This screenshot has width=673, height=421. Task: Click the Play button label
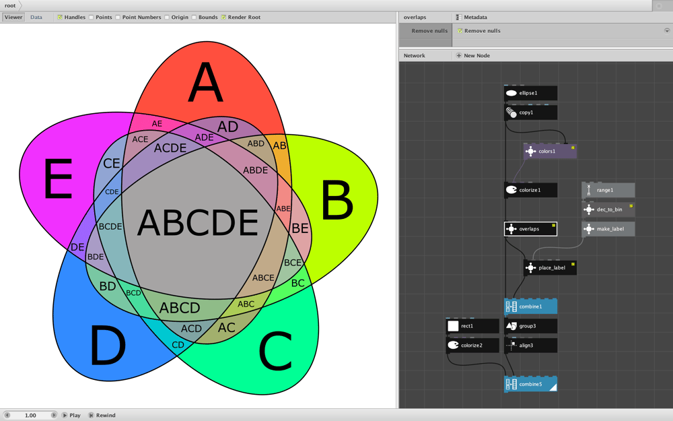(x=75, y=415)
